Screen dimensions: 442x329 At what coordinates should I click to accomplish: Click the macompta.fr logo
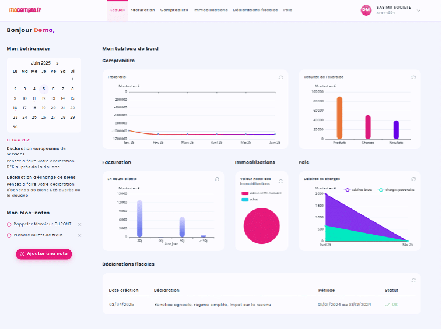tap(21, 10)
